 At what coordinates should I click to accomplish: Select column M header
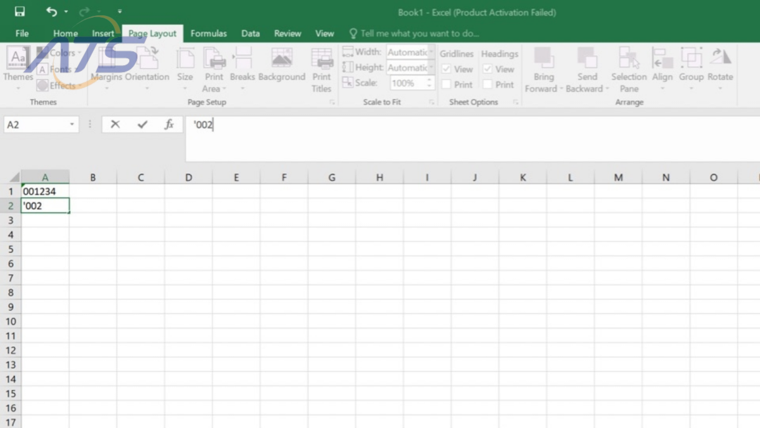(618, 178)
